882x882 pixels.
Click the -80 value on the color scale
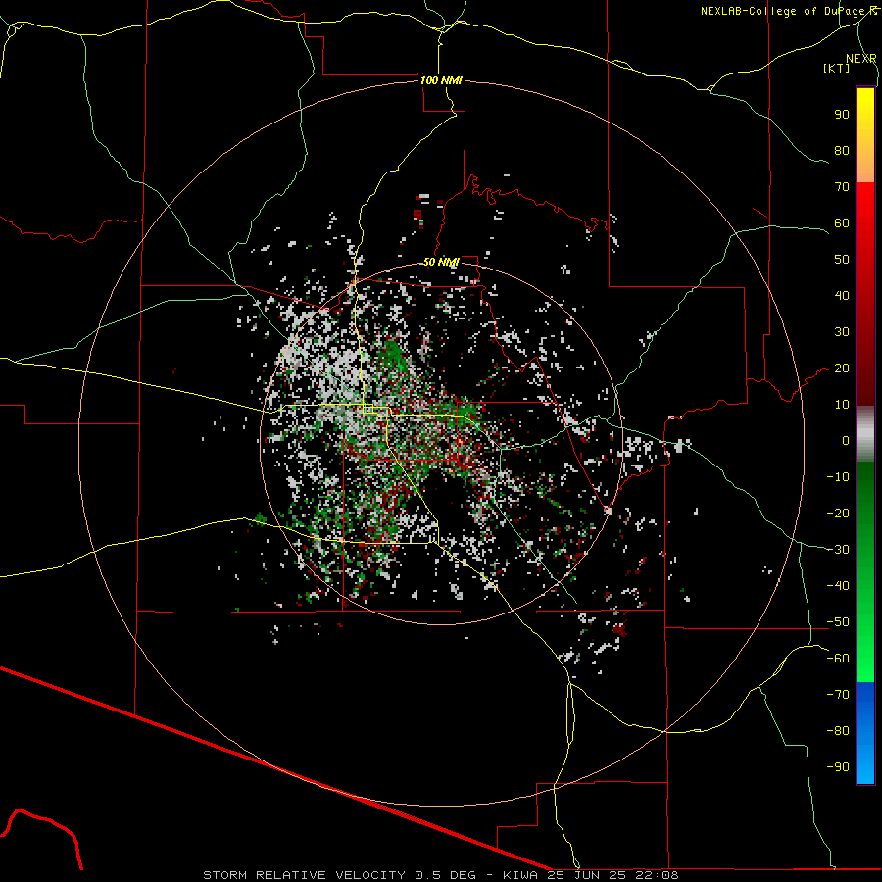click(x=838, y=731)
